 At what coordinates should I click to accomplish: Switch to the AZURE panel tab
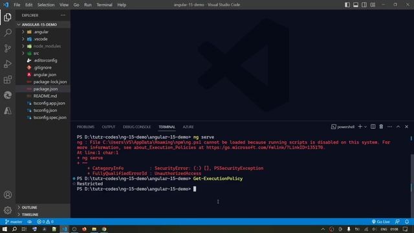click(188, 127)
